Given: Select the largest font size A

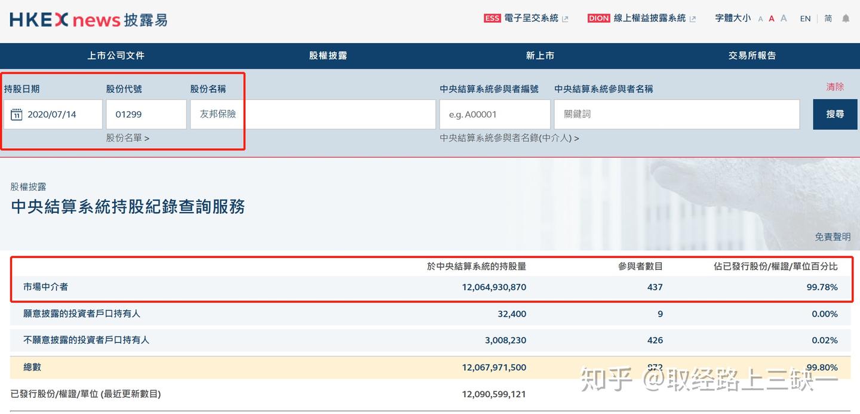Looking at the screenshot, I should (783, 19).
